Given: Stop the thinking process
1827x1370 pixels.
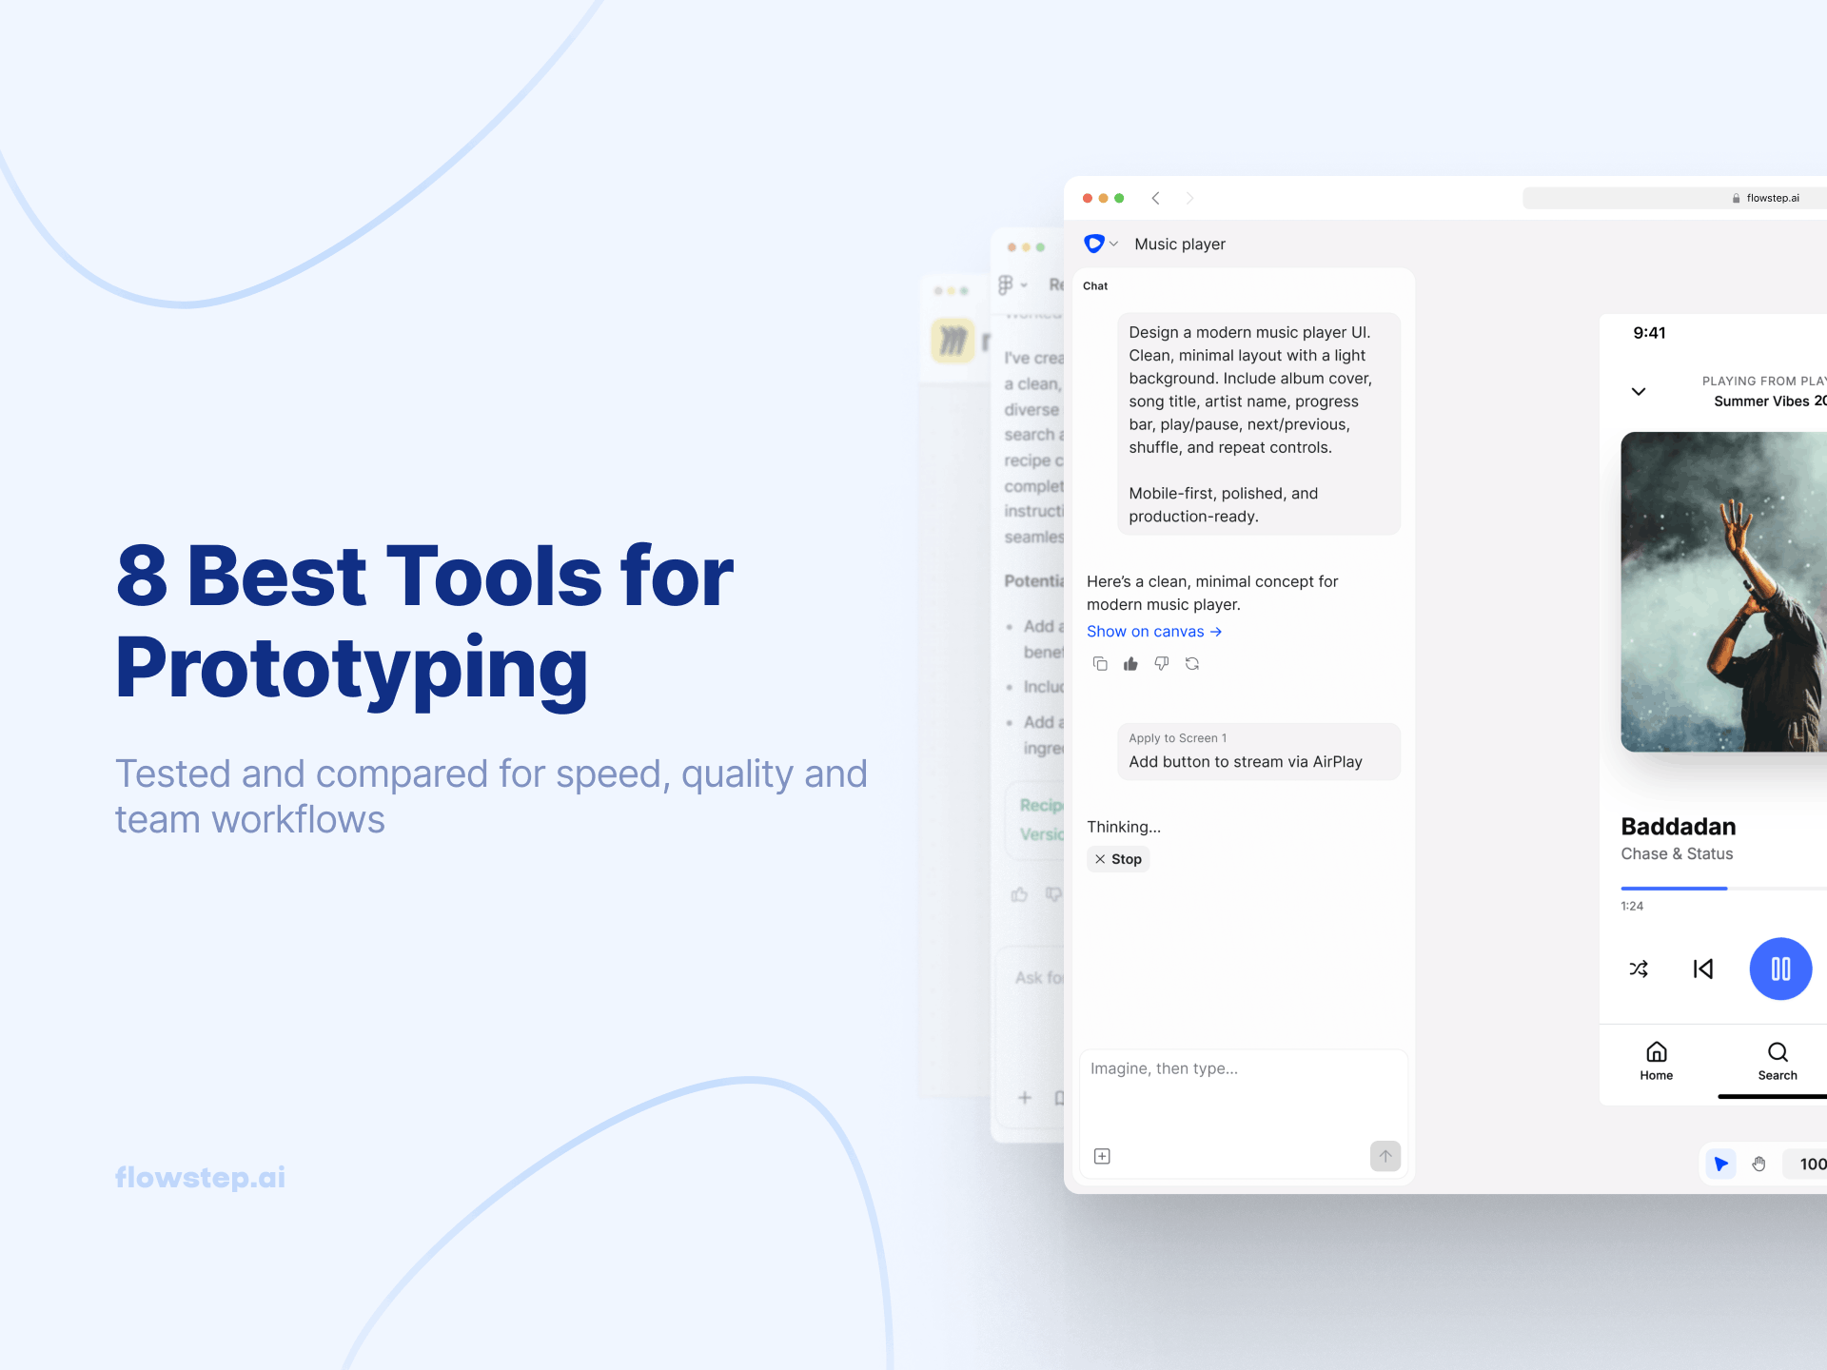Looking at the screenshot, I should click(x=1118, y=858).
